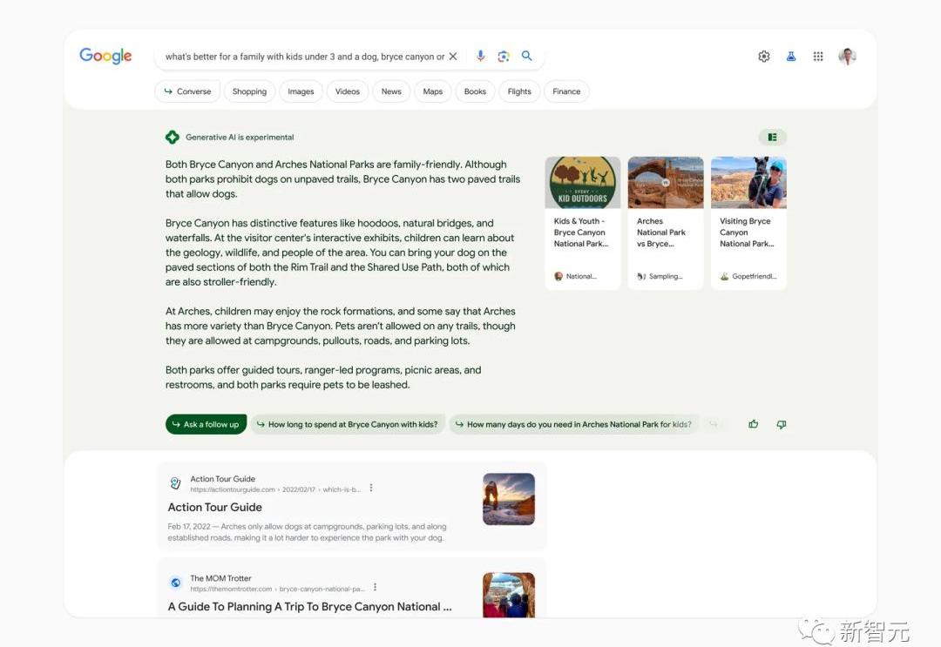Select the Images filter tab
This screenshot has height=647, width=941.
pos(301,91)
